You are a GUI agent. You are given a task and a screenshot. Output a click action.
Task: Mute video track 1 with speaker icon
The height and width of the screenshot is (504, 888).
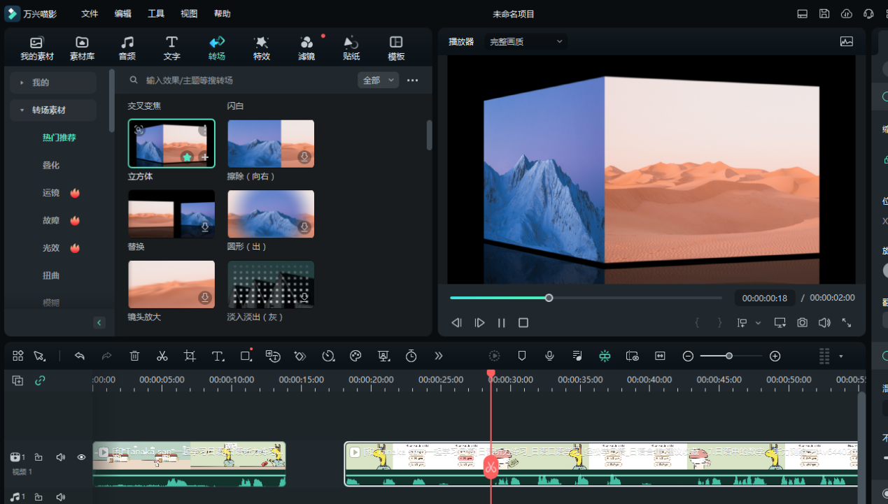click(x=60, y=457)
